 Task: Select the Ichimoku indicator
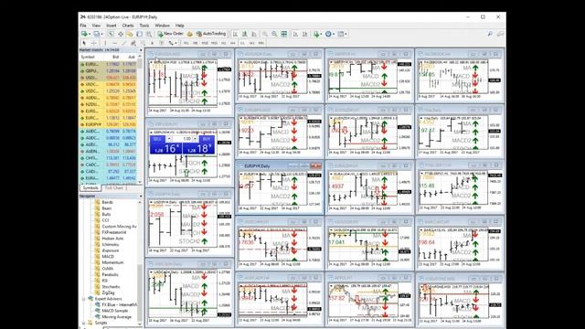(111, 244)
